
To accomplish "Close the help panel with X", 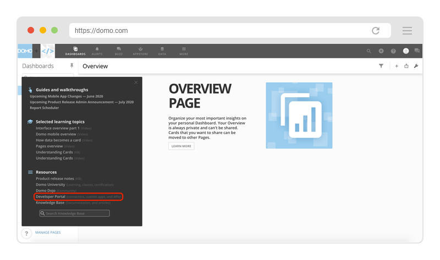I will (136, 82).
